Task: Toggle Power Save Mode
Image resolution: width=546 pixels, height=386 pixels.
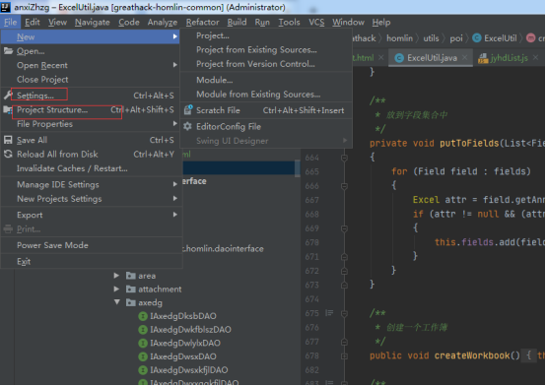Action: pos(91,245)
